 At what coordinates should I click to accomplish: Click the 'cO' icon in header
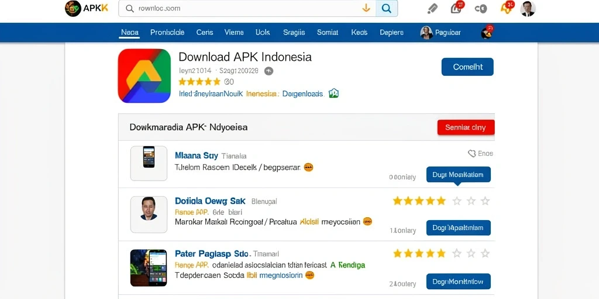coord(481,9)
